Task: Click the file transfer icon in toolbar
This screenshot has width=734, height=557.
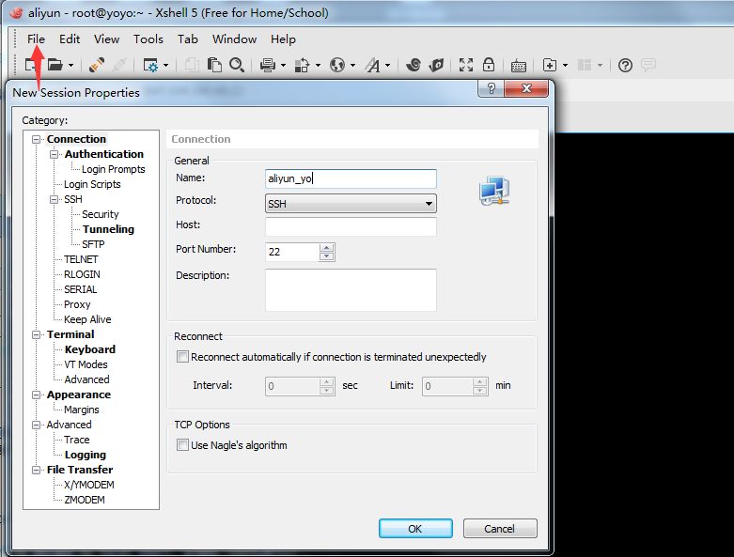Action: point(302,65)
